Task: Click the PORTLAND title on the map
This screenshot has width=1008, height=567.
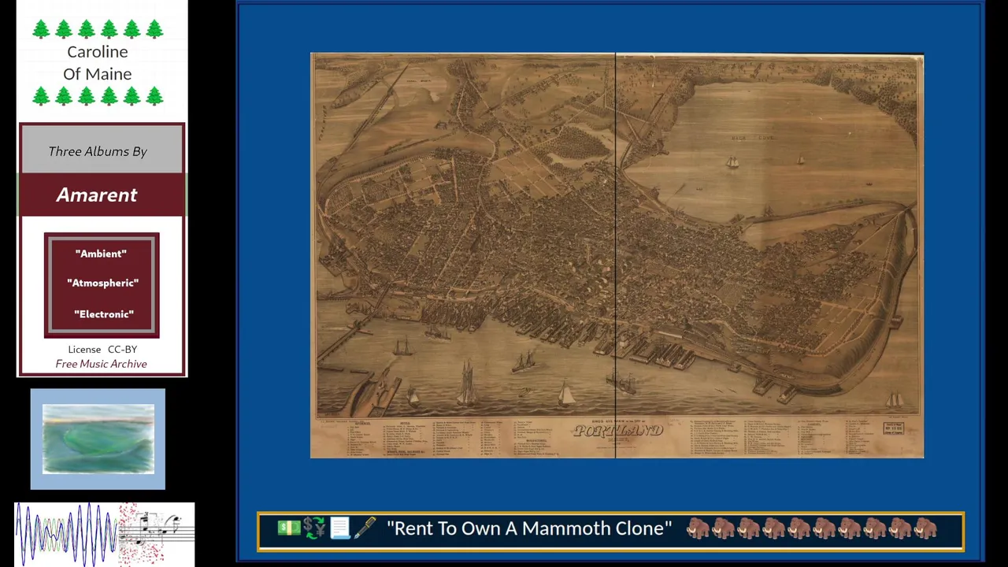Action: click(618, 431)
